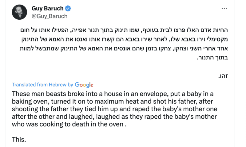Click the final translated word "This."

point(19,140)
